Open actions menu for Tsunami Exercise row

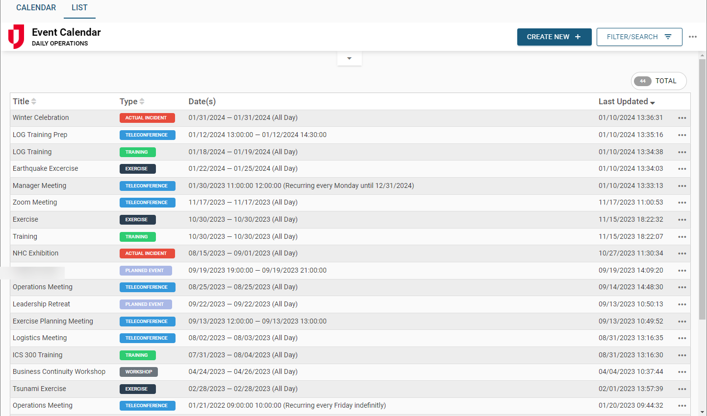[682, 389]
